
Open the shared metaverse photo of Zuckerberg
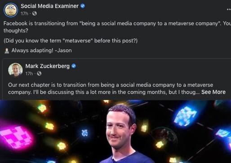(x=115, y=131)
